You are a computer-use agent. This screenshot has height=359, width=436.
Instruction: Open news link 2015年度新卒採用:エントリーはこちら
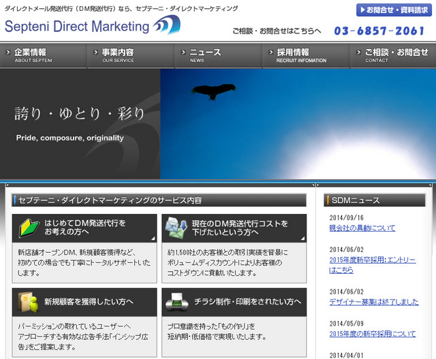click(373, 265)
